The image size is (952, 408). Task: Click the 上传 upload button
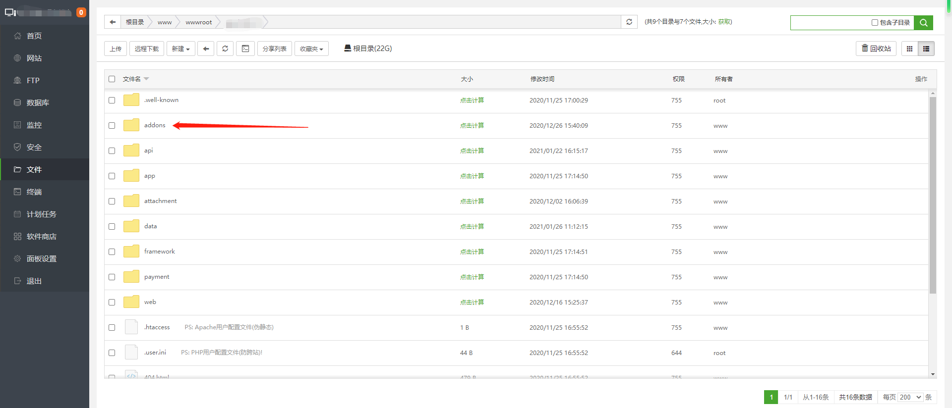[116, 49]
